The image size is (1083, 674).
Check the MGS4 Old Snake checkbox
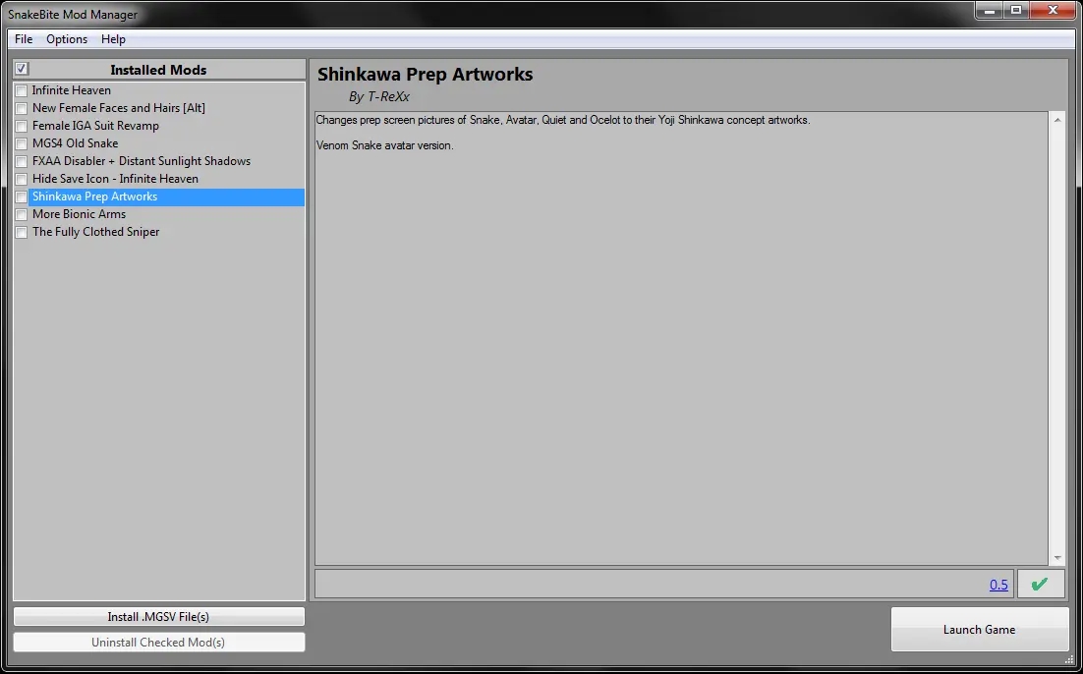pos(22,143)
